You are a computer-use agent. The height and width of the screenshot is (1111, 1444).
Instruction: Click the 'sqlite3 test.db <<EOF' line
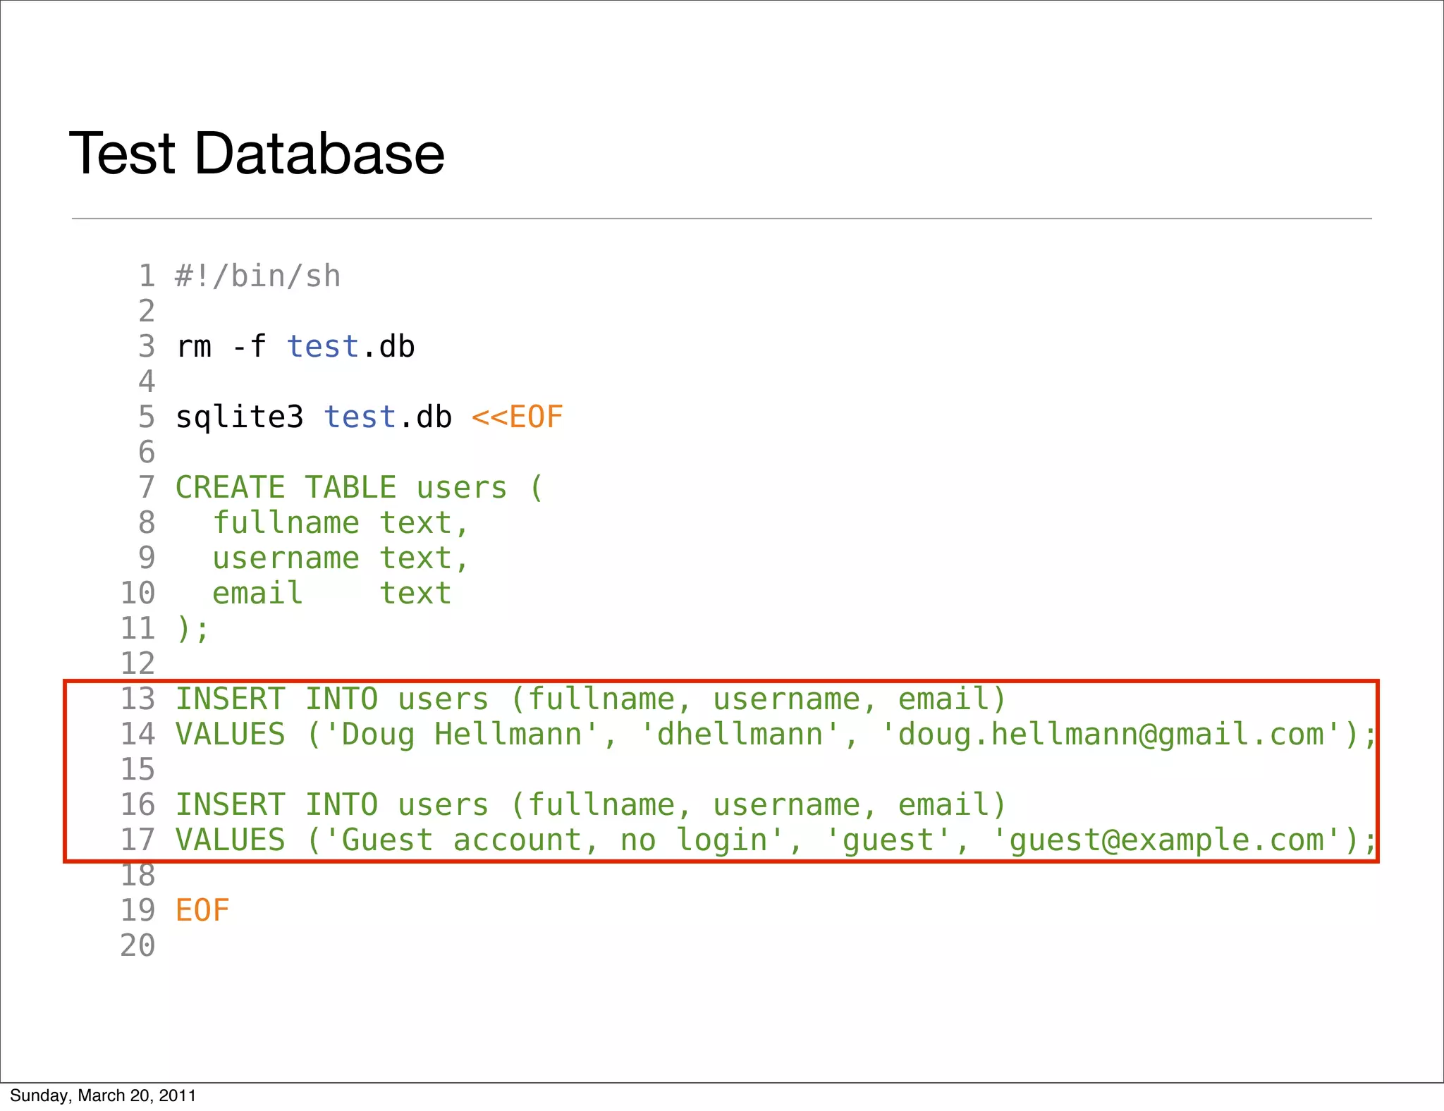tap(369, 417)
